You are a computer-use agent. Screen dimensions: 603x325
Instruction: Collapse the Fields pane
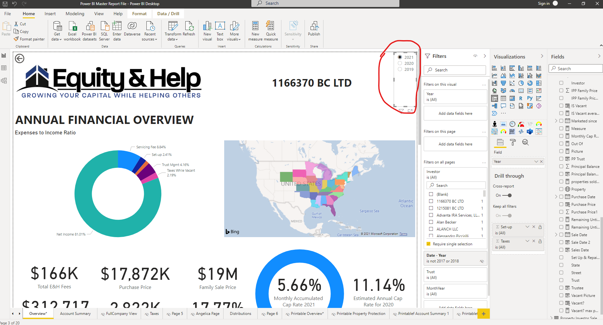(599, 56)
